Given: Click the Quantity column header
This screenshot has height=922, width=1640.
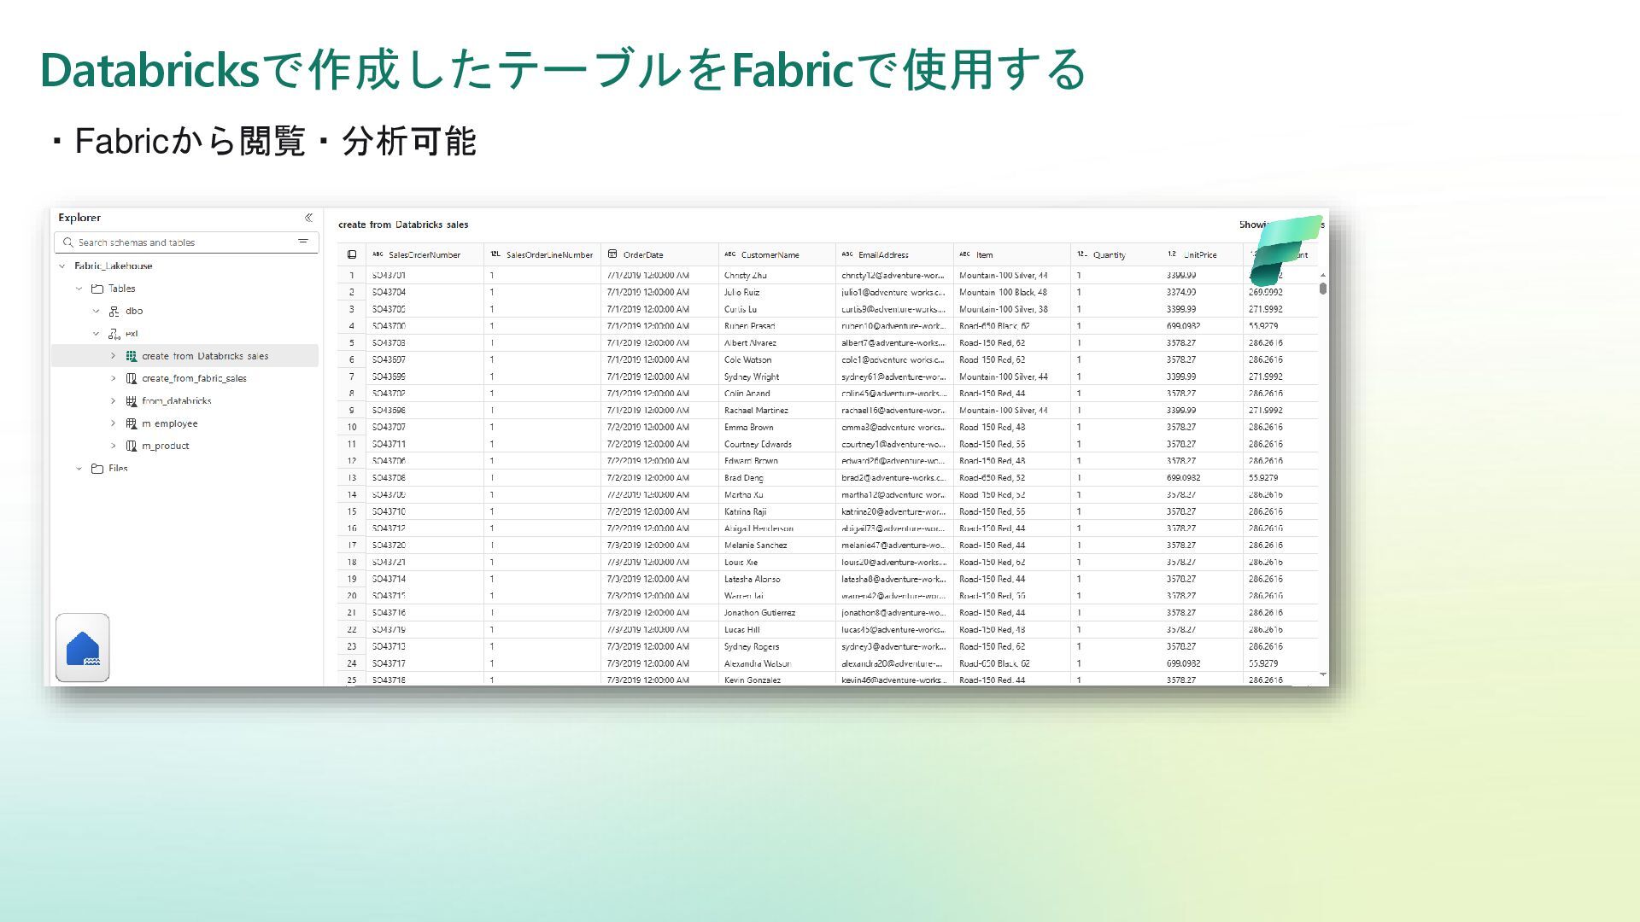Looking at the screenshot, I should click(x=1109, y=255).
